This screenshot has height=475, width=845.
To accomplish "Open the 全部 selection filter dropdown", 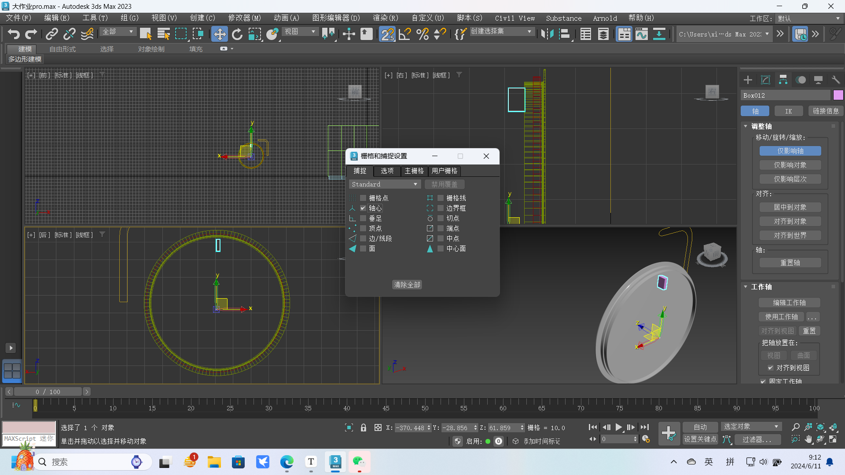I will pos(118,32).
